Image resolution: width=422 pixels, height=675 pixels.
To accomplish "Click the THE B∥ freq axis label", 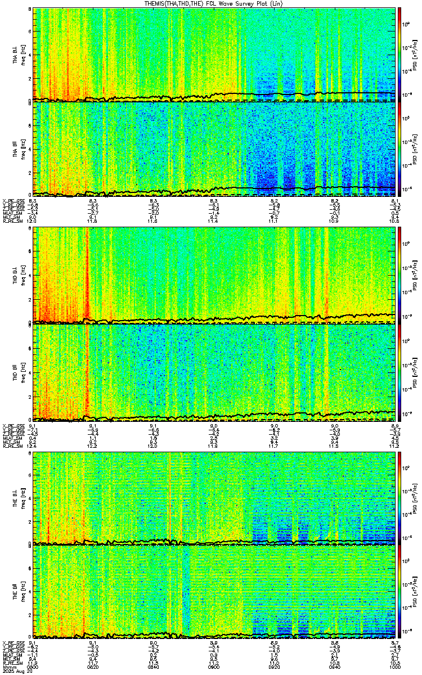I will (x=20, y=592).
